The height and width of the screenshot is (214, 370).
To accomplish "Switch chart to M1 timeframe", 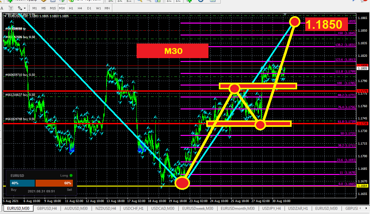I will coord(35,8).
